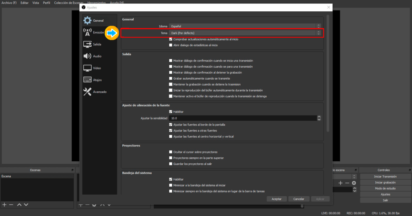Open the Perfil menu
Viewport: 412px width, 216px height.
[x=46, y=3]
